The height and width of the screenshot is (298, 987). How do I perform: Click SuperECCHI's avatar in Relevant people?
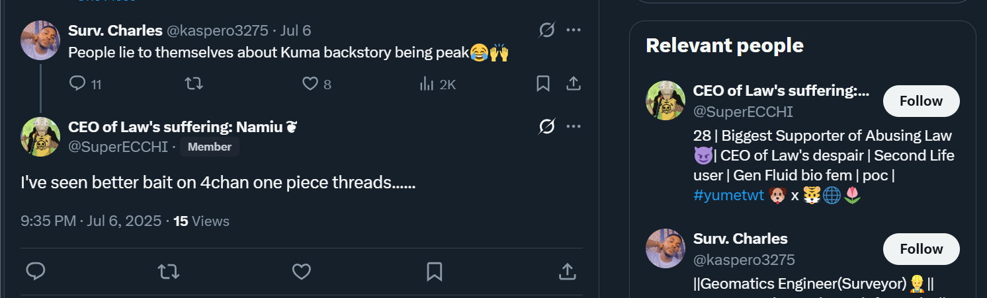[665, 100]
